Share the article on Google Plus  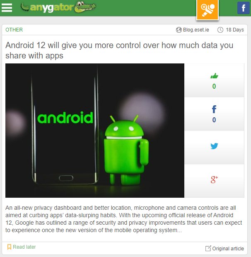tap(214, 179)
